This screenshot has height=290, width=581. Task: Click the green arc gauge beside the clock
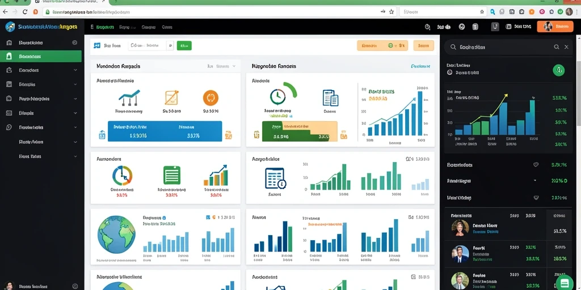click(x=290, y=89)
